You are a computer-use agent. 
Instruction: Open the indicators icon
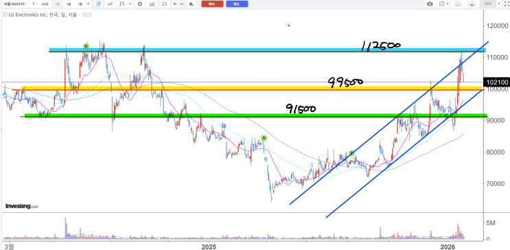pyautogui.click(x=152, y=4)
